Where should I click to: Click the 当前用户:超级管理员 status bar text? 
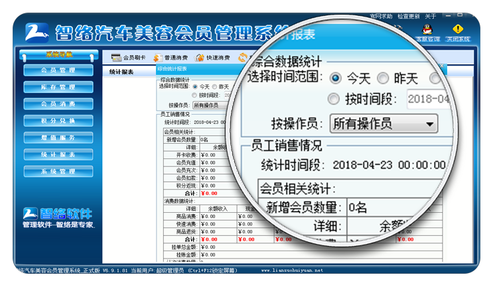[157, 270]
